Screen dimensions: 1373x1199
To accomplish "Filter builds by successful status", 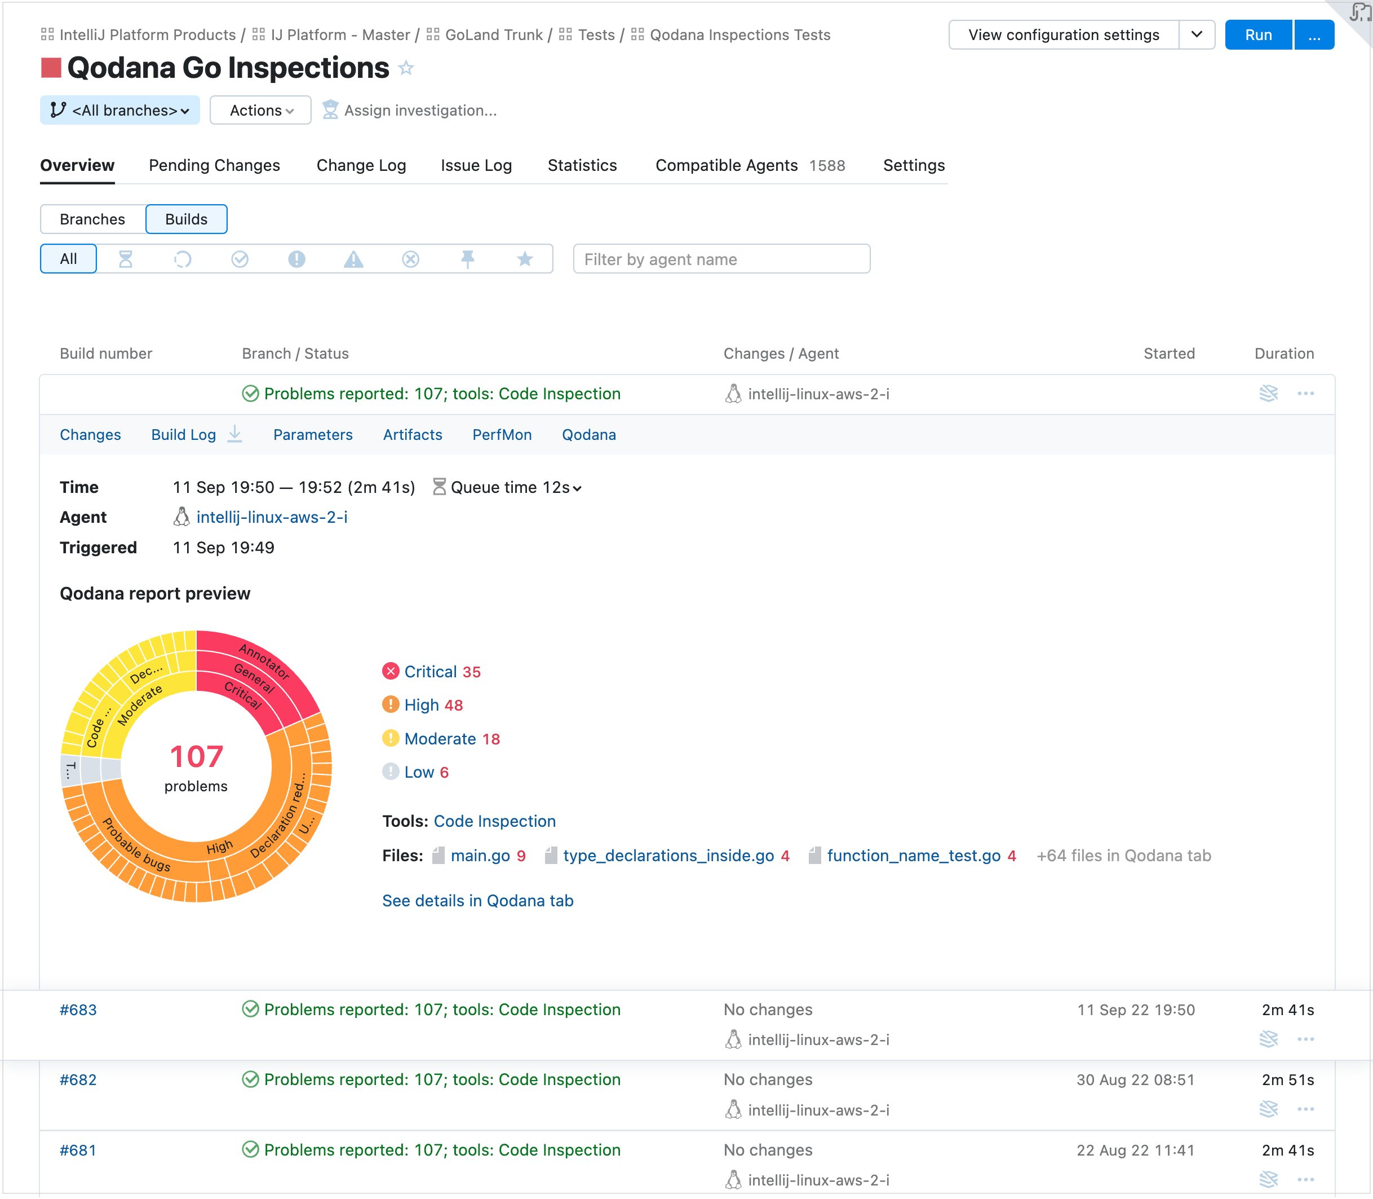I will [240, 259].
